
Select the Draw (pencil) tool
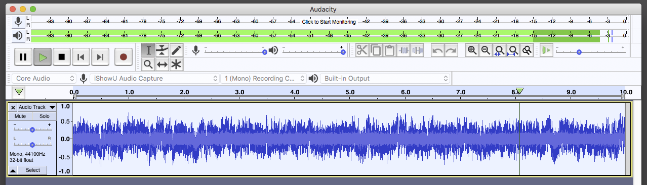pyautogui.click(x=176, y=50)
